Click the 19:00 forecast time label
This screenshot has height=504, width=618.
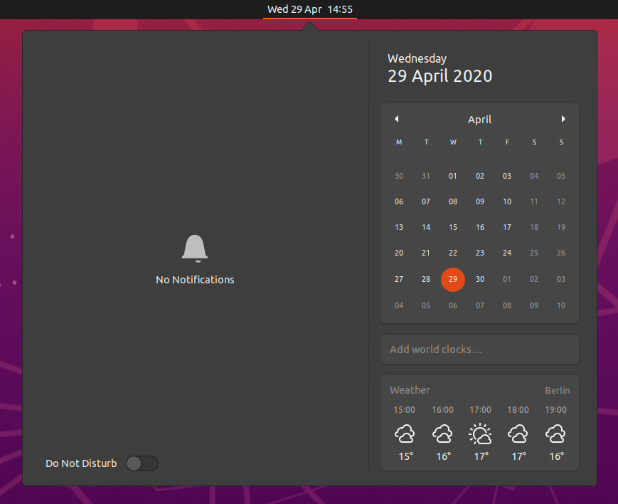[x=555, y=409]
